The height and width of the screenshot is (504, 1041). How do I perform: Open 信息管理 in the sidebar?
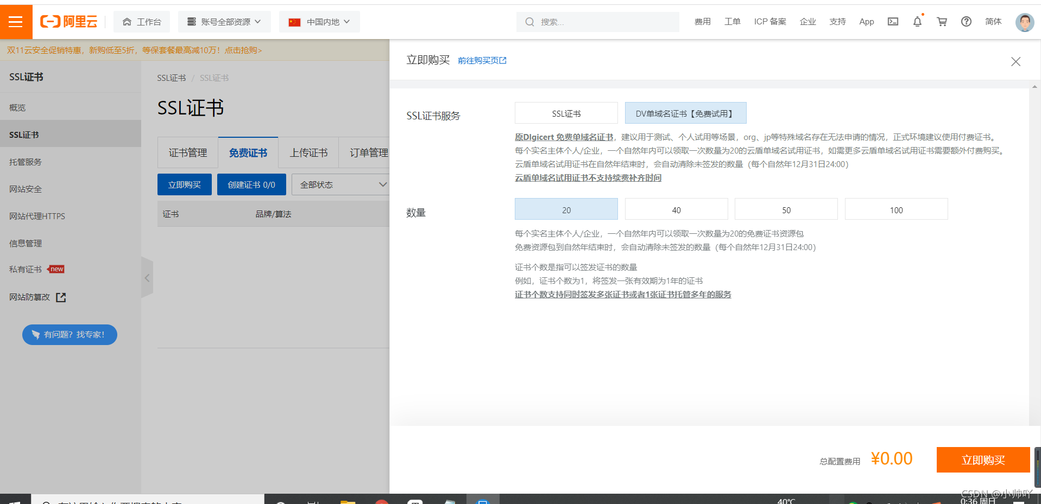pyautogui.click(x=71, y=243)
